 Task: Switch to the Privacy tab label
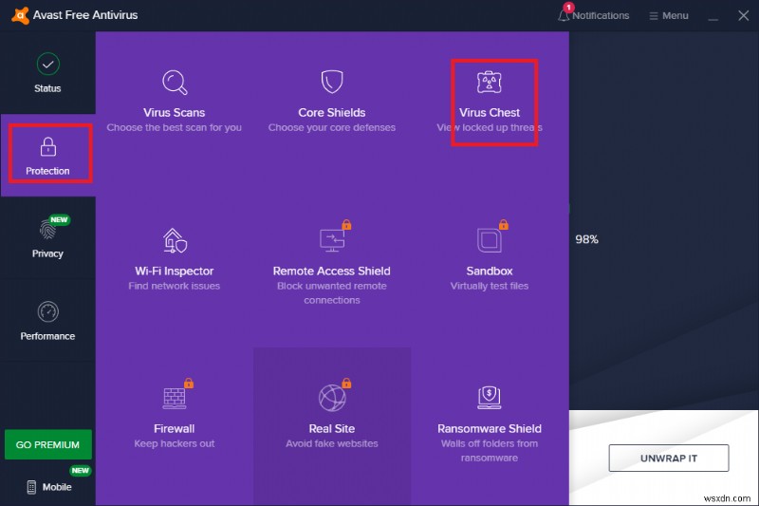(x=47, y=253)
